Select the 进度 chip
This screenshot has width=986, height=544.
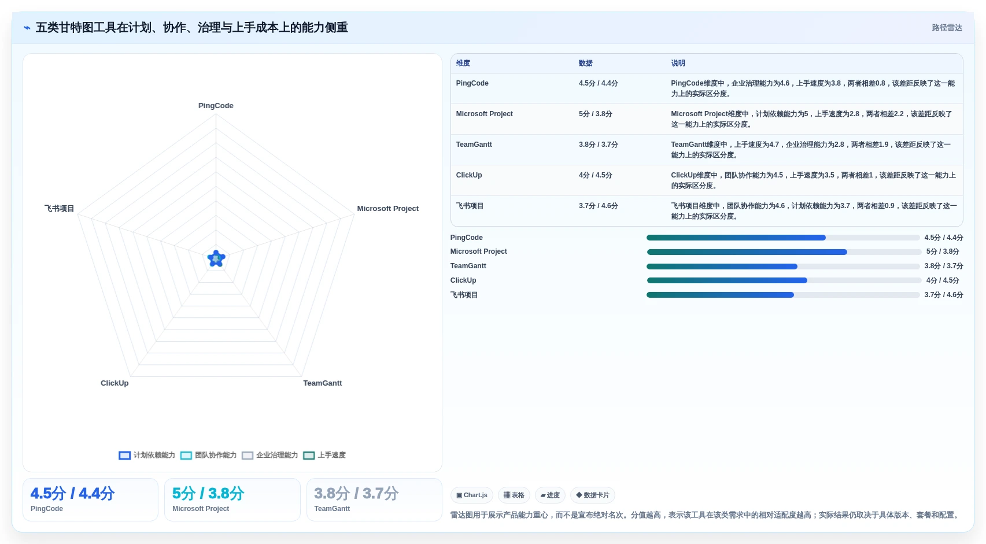pyautogui.click(x=550, y=495)
